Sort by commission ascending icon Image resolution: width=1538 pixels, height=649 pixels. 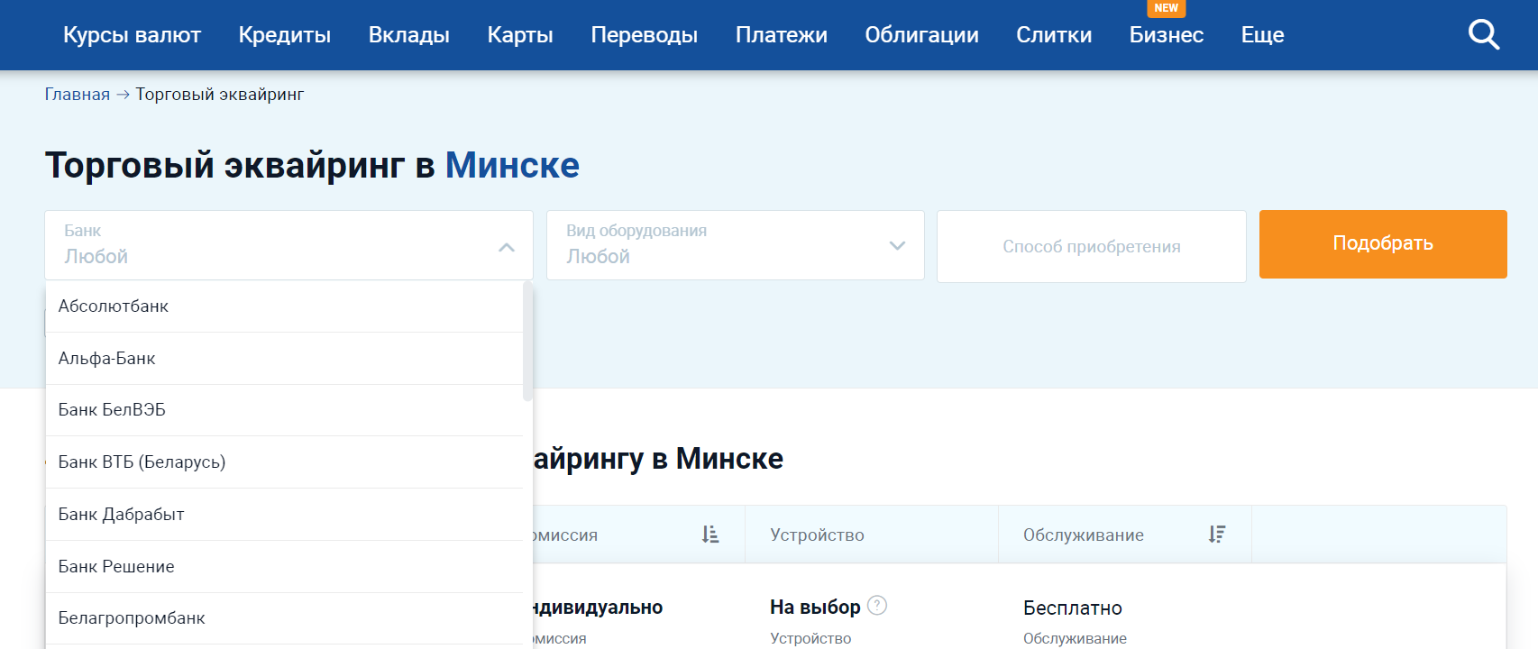710,535
